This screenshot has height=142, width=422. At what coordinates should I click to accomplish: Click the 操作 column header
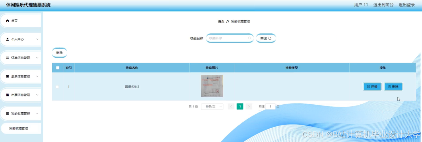point(382,68)
